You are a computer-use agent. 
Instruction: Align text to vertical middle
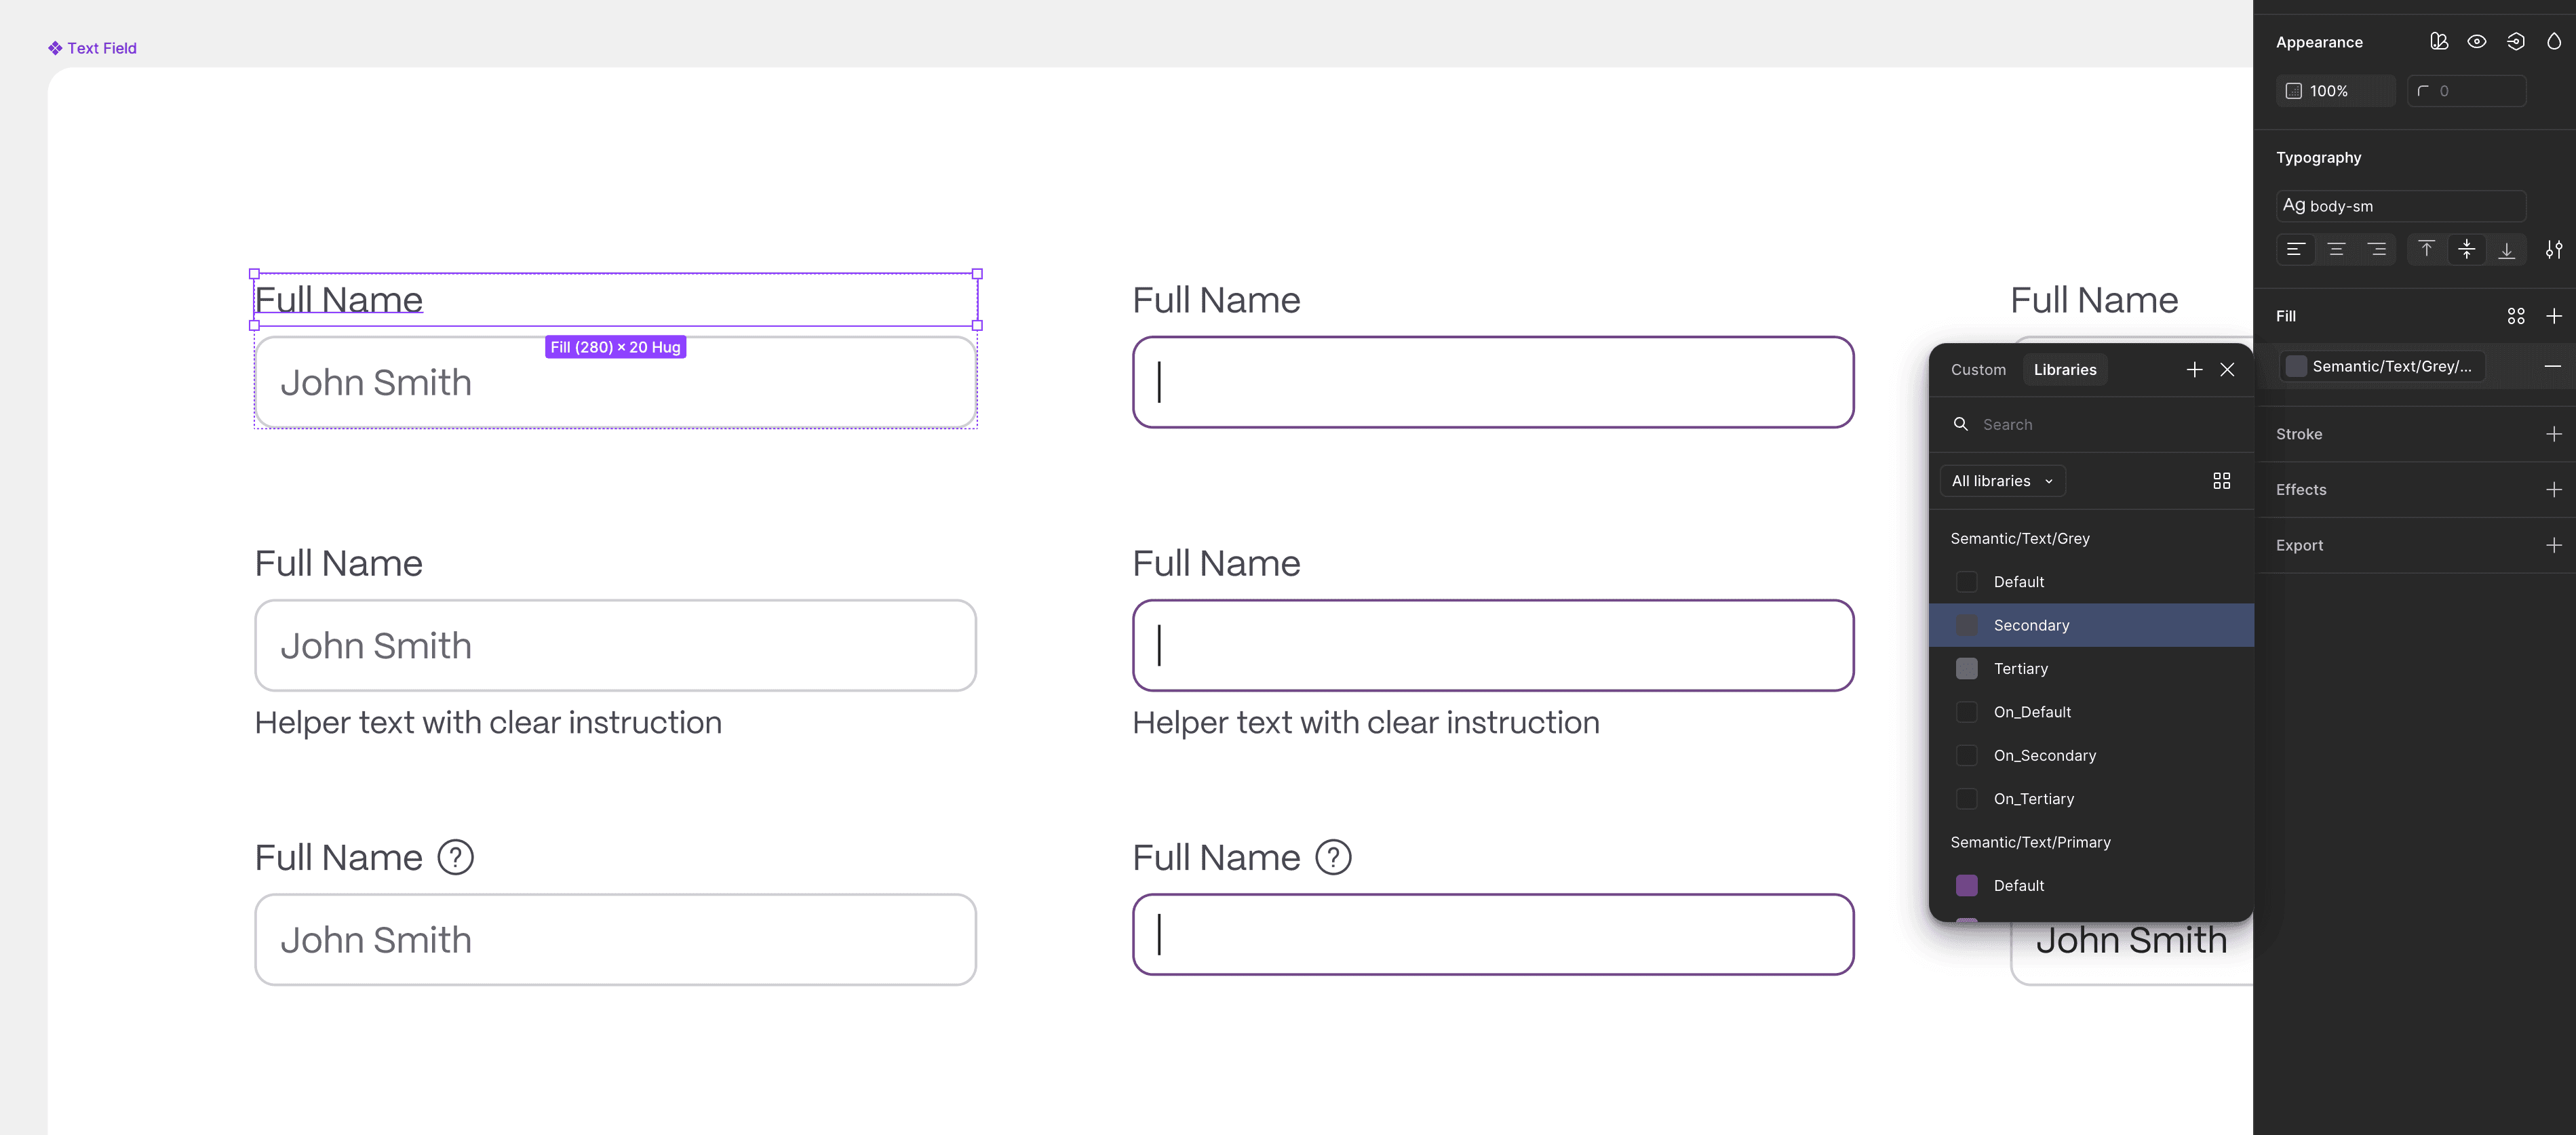tap(2466, 249)
